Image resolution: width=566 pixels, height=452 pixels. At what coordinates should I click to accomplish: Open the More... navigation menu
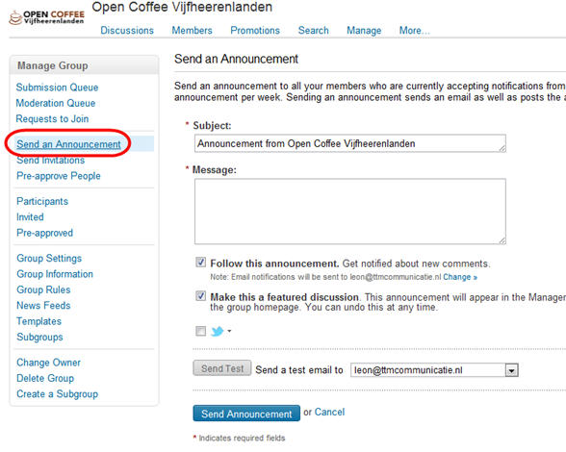coord(414,31)
